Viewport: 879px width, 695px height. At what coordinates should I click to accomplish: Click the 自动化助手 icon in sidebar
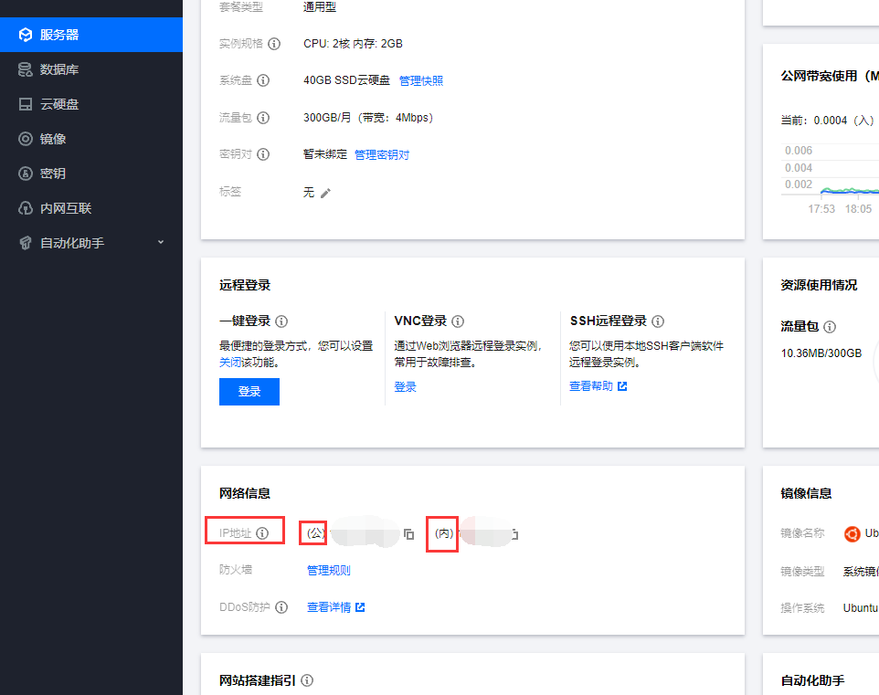pyautogui.click(x=26, y=243)
